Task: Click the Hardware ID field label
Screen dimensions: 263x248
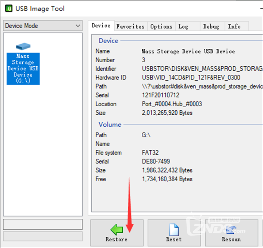Action: tap(111, 77)
